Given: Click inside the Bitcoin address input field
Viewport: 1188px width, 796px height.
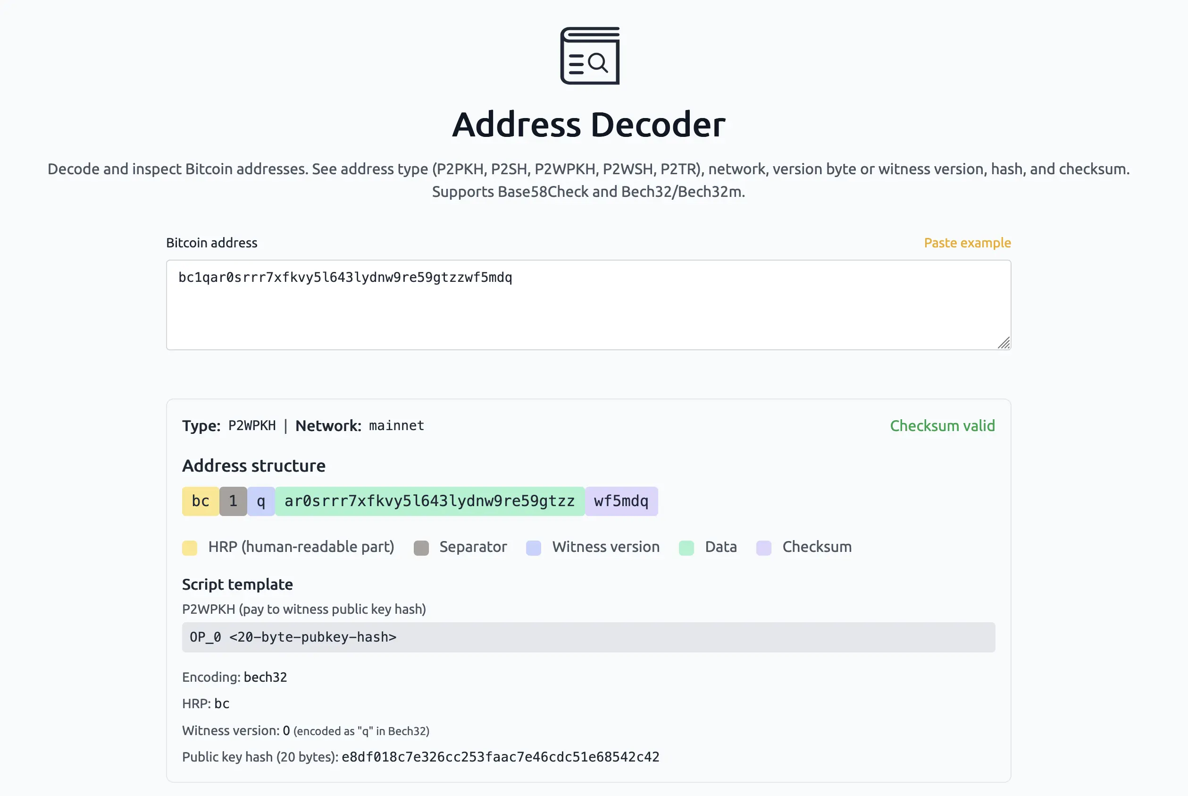Looking at the screenshot, I should point(588,304).
